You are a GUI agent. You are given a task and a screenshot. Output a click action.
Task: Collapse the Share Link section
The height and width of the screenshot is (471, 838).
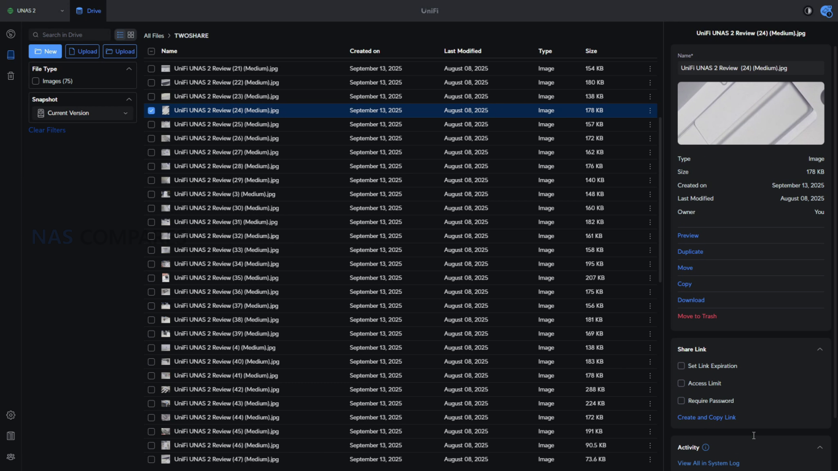click(820, 350)
